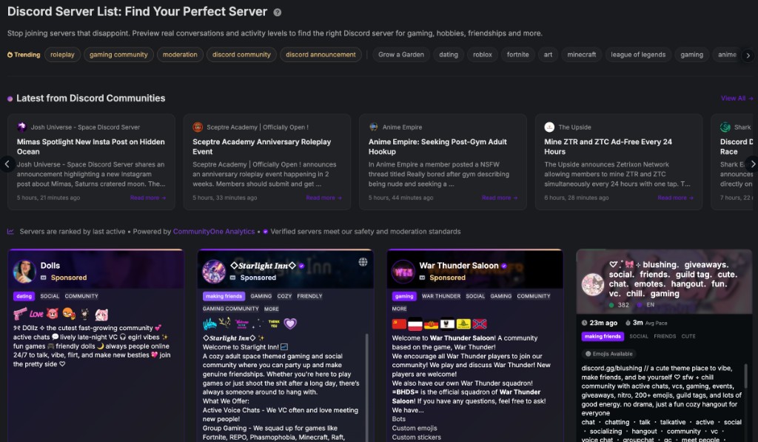
Task: Open Read more on Mimas Spotlight post
Action: pyautogui.click(x=148, y=198)
